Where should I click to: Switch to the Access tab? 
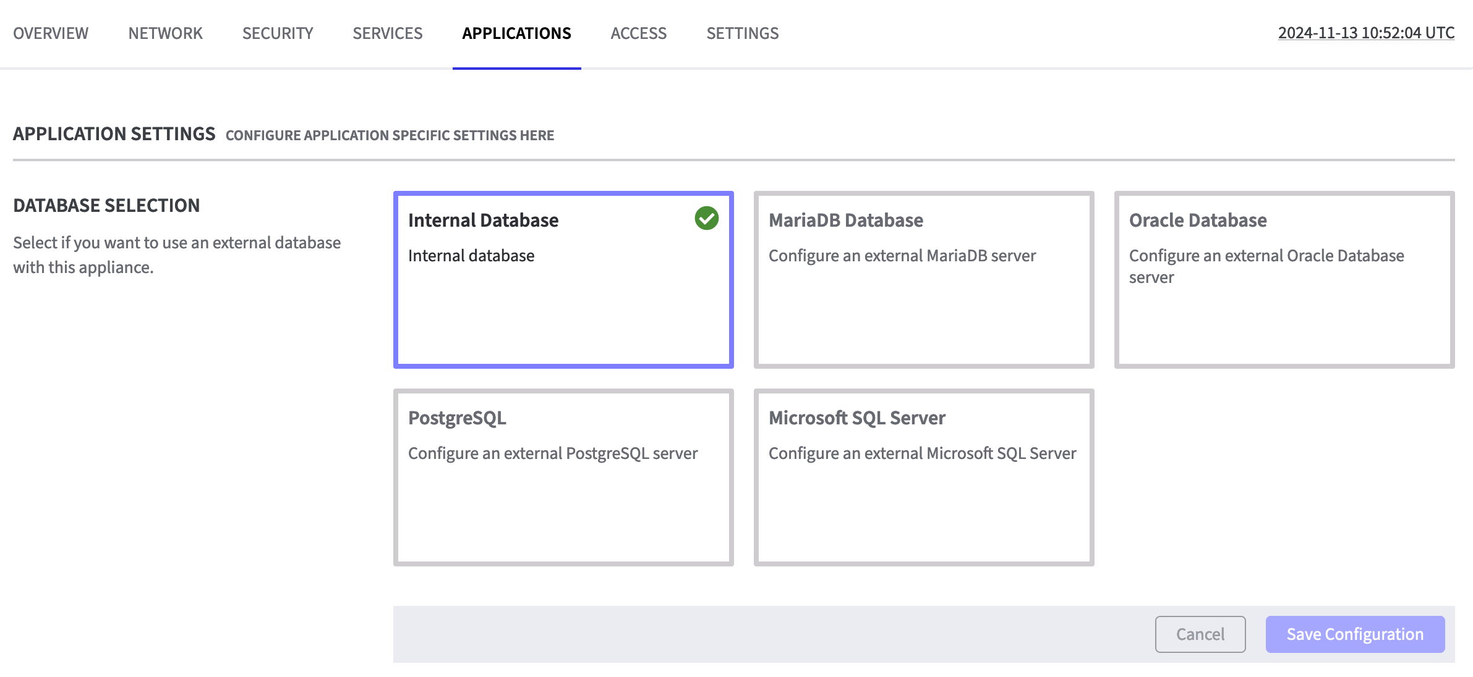[x=639, y=33]
